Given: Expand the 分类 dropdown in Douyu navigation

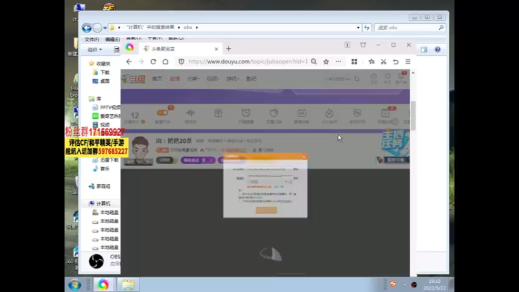Looking at the screenshot, I should click(x=193, y=79).
